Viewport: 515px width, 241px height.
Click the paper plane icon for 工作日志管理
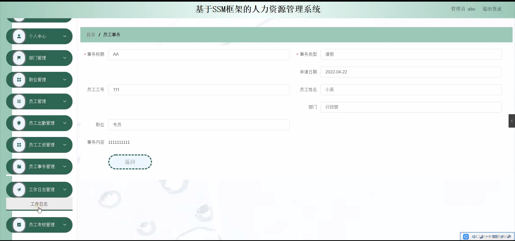pyautogui.click(x=19, y=190)
